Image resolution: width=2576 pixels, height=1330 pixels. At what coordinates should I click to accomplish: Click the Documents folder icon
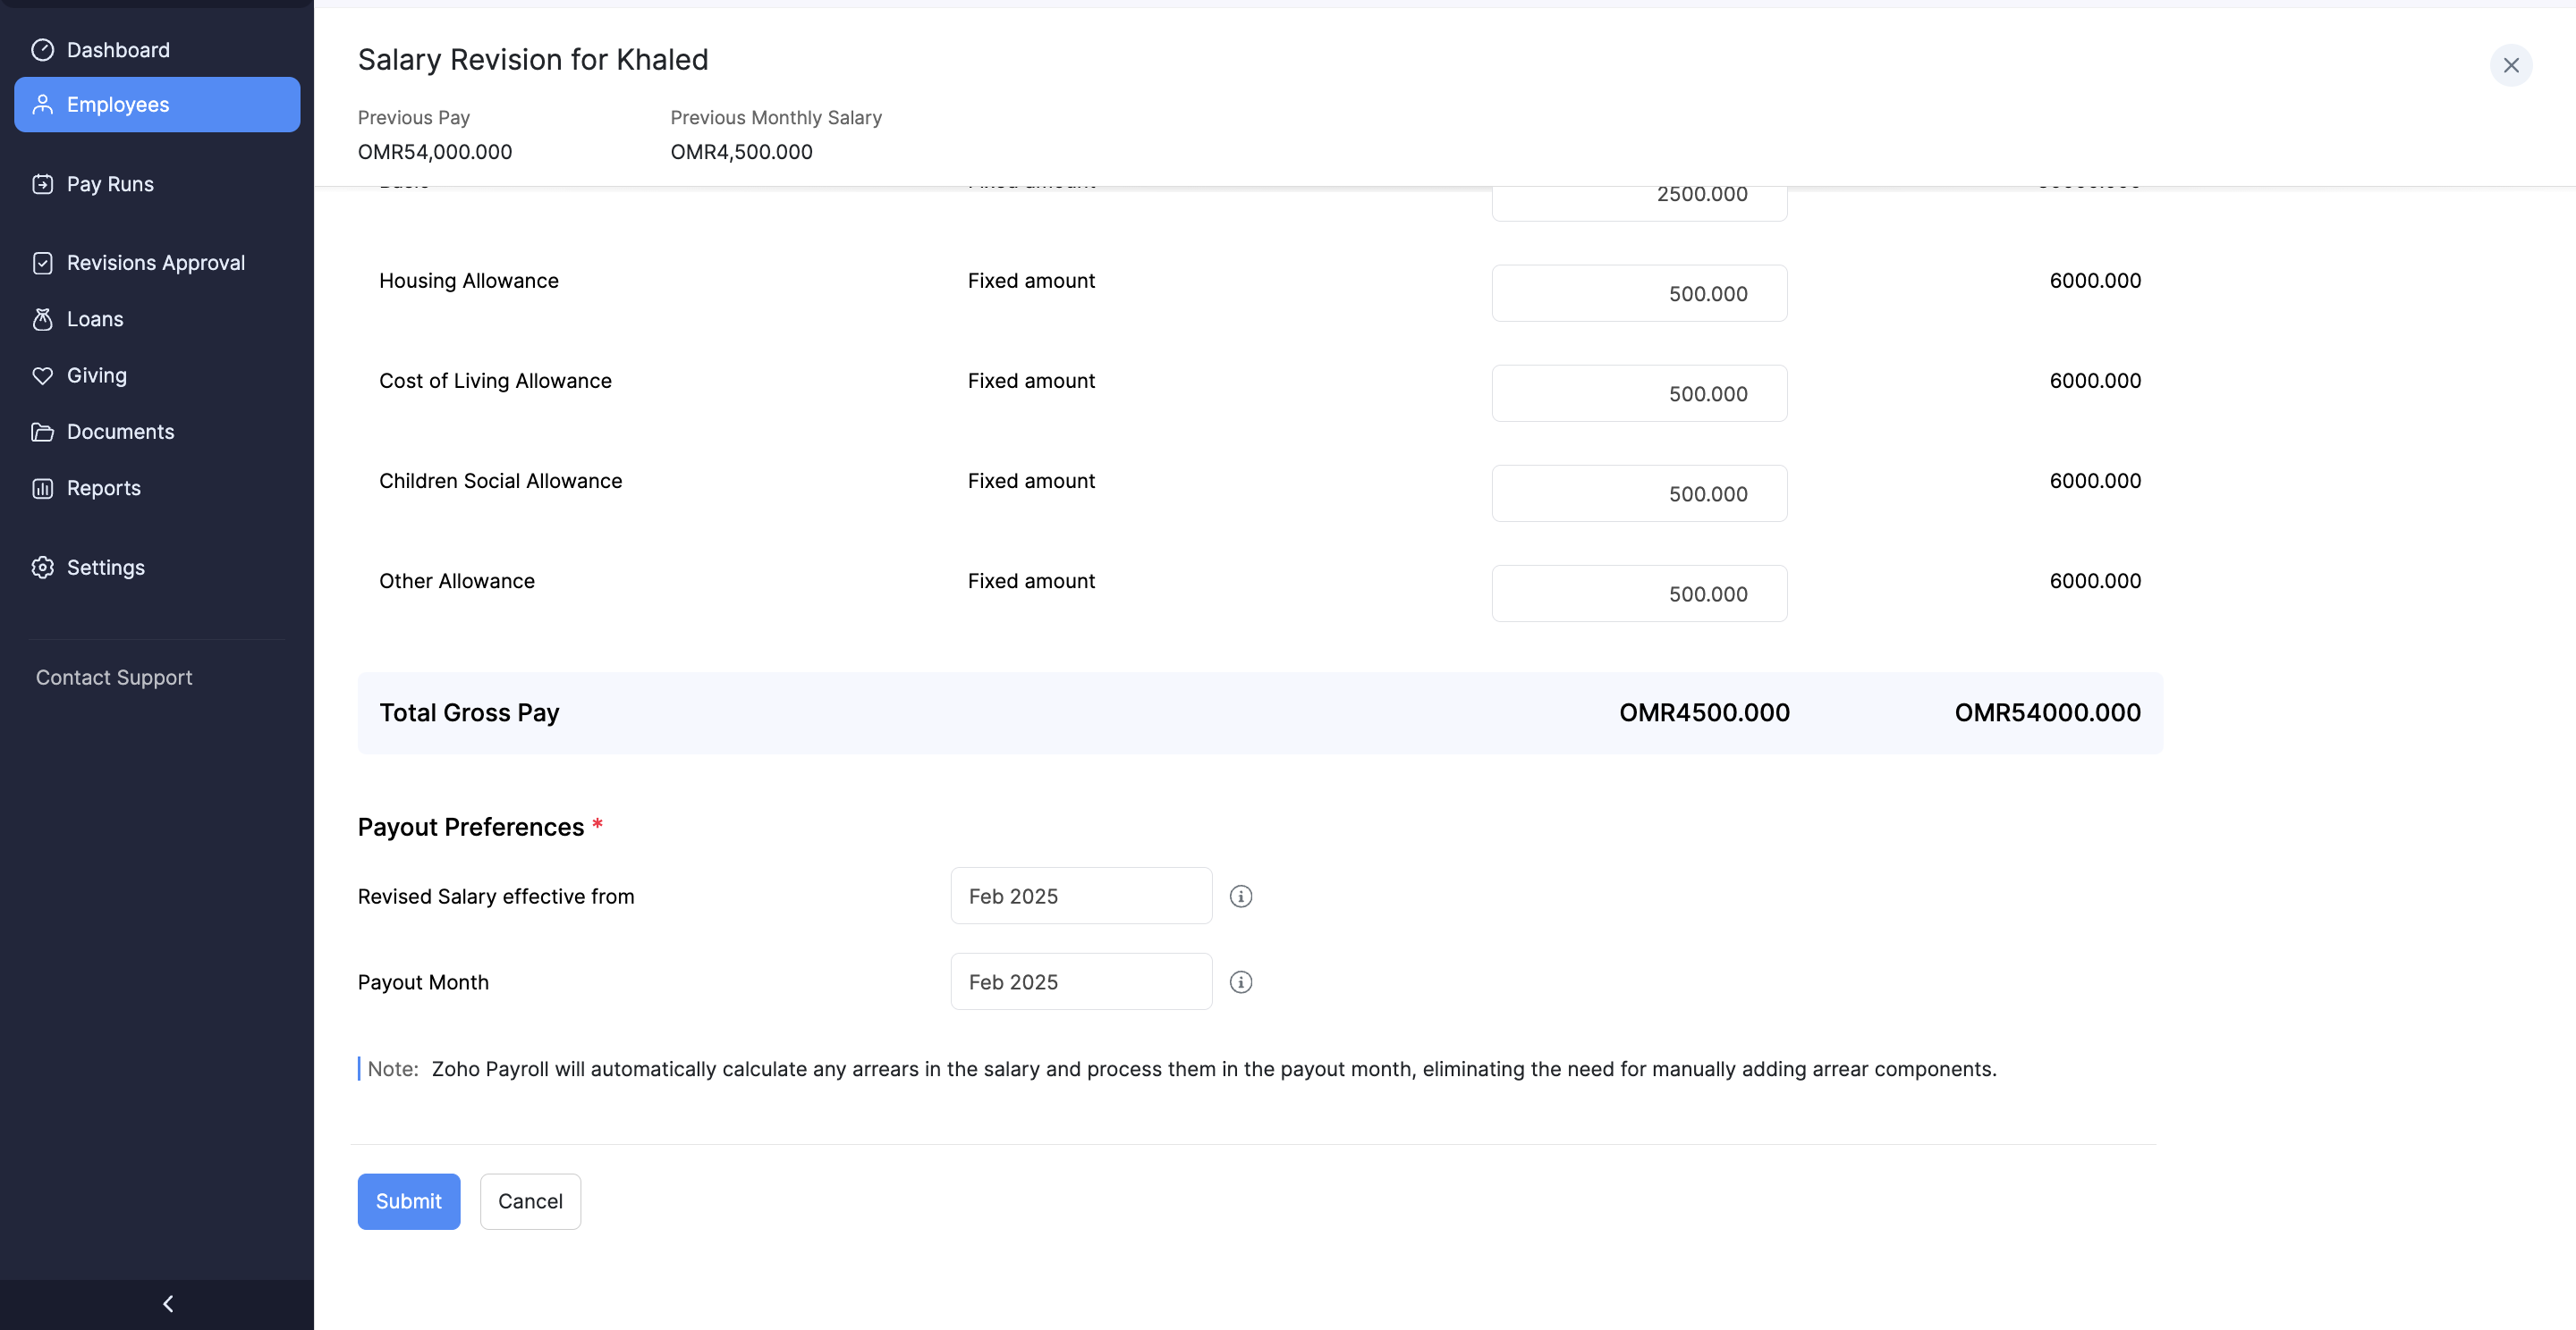(42, 432)
